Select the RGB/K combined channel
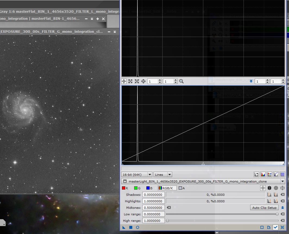Image resolution: width=289 pixels, height=234 pixels. (x=167, y=188)
